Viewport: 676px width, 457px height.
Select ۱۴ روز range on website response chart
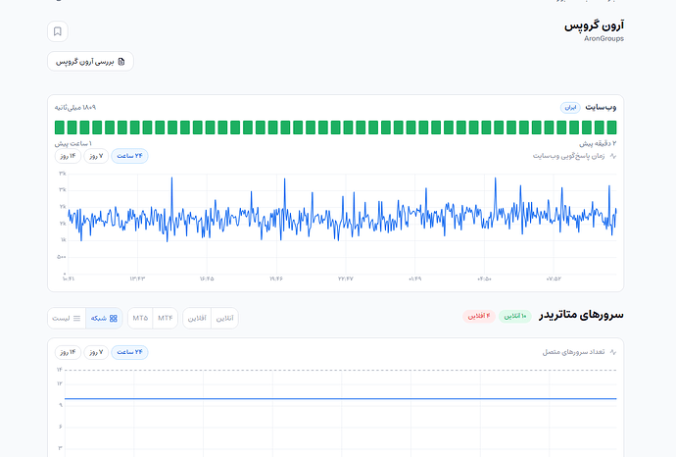point(69,156)
